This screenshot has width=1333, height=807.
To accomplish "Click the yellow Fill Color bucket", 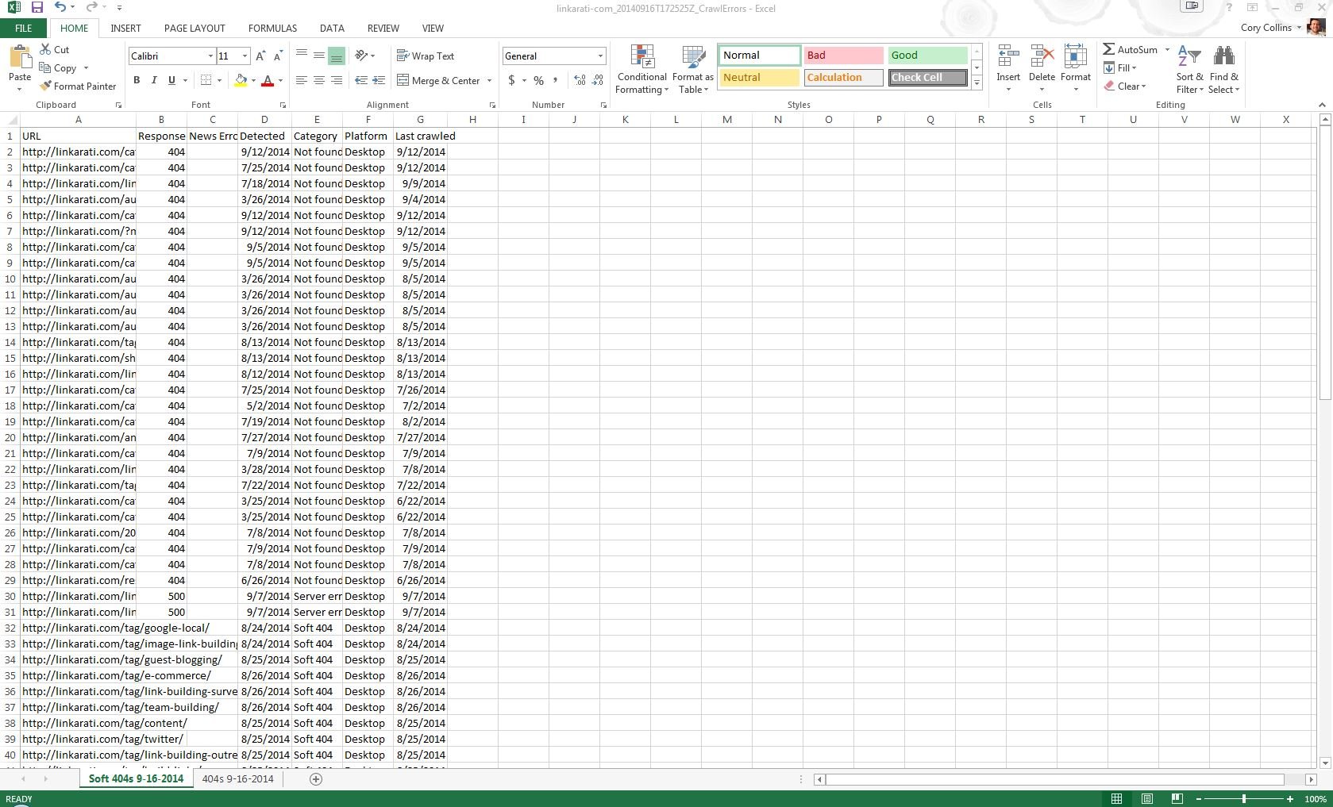I will pos(241,80).
